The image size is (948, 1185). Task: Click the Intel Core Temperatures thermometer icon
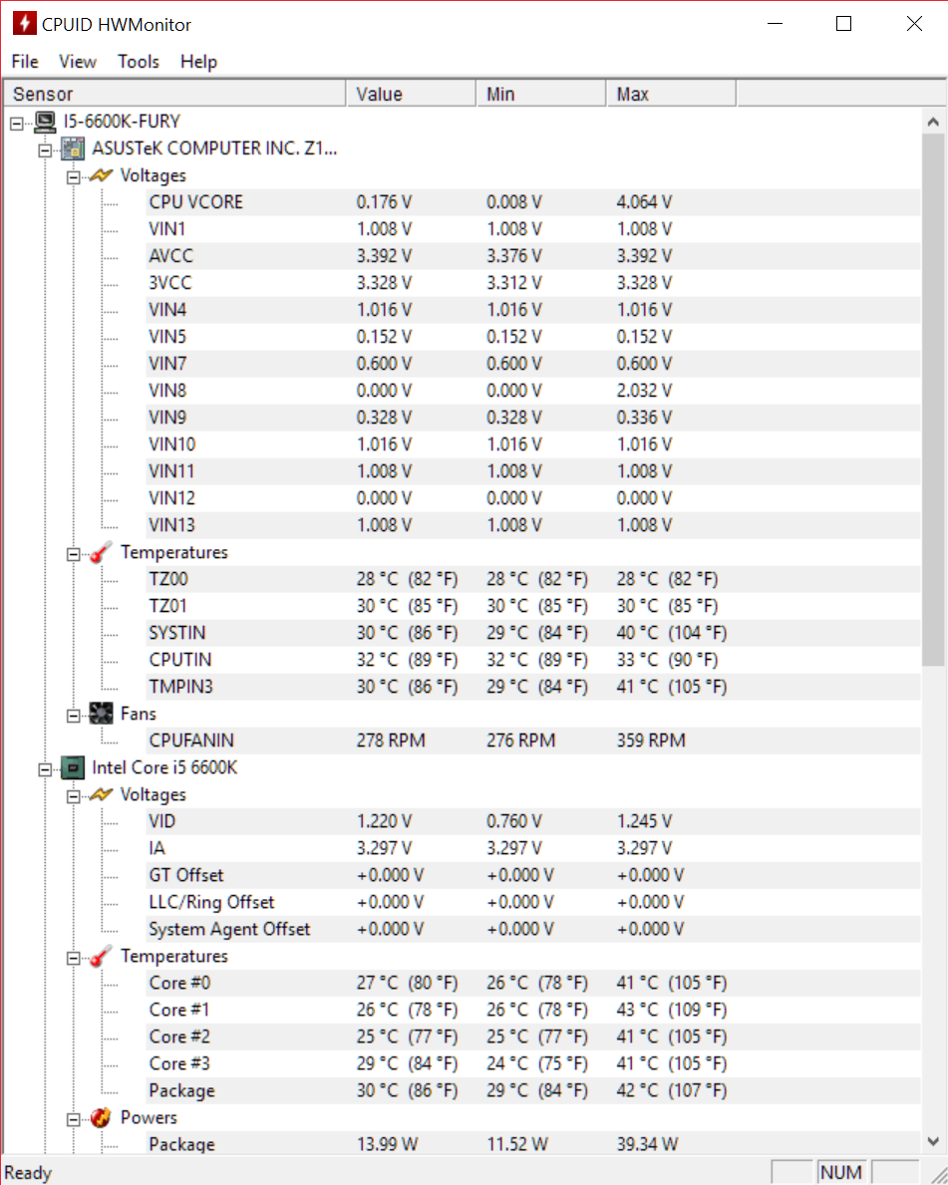tap(102, 956)
